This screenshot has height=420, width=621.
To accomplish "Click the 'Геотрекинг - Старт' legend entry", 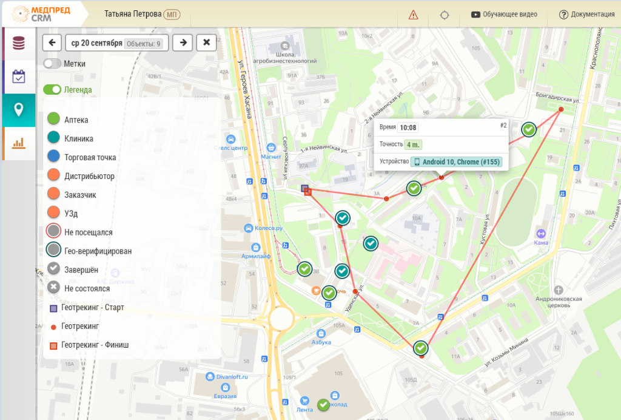I will coord(87,308).
